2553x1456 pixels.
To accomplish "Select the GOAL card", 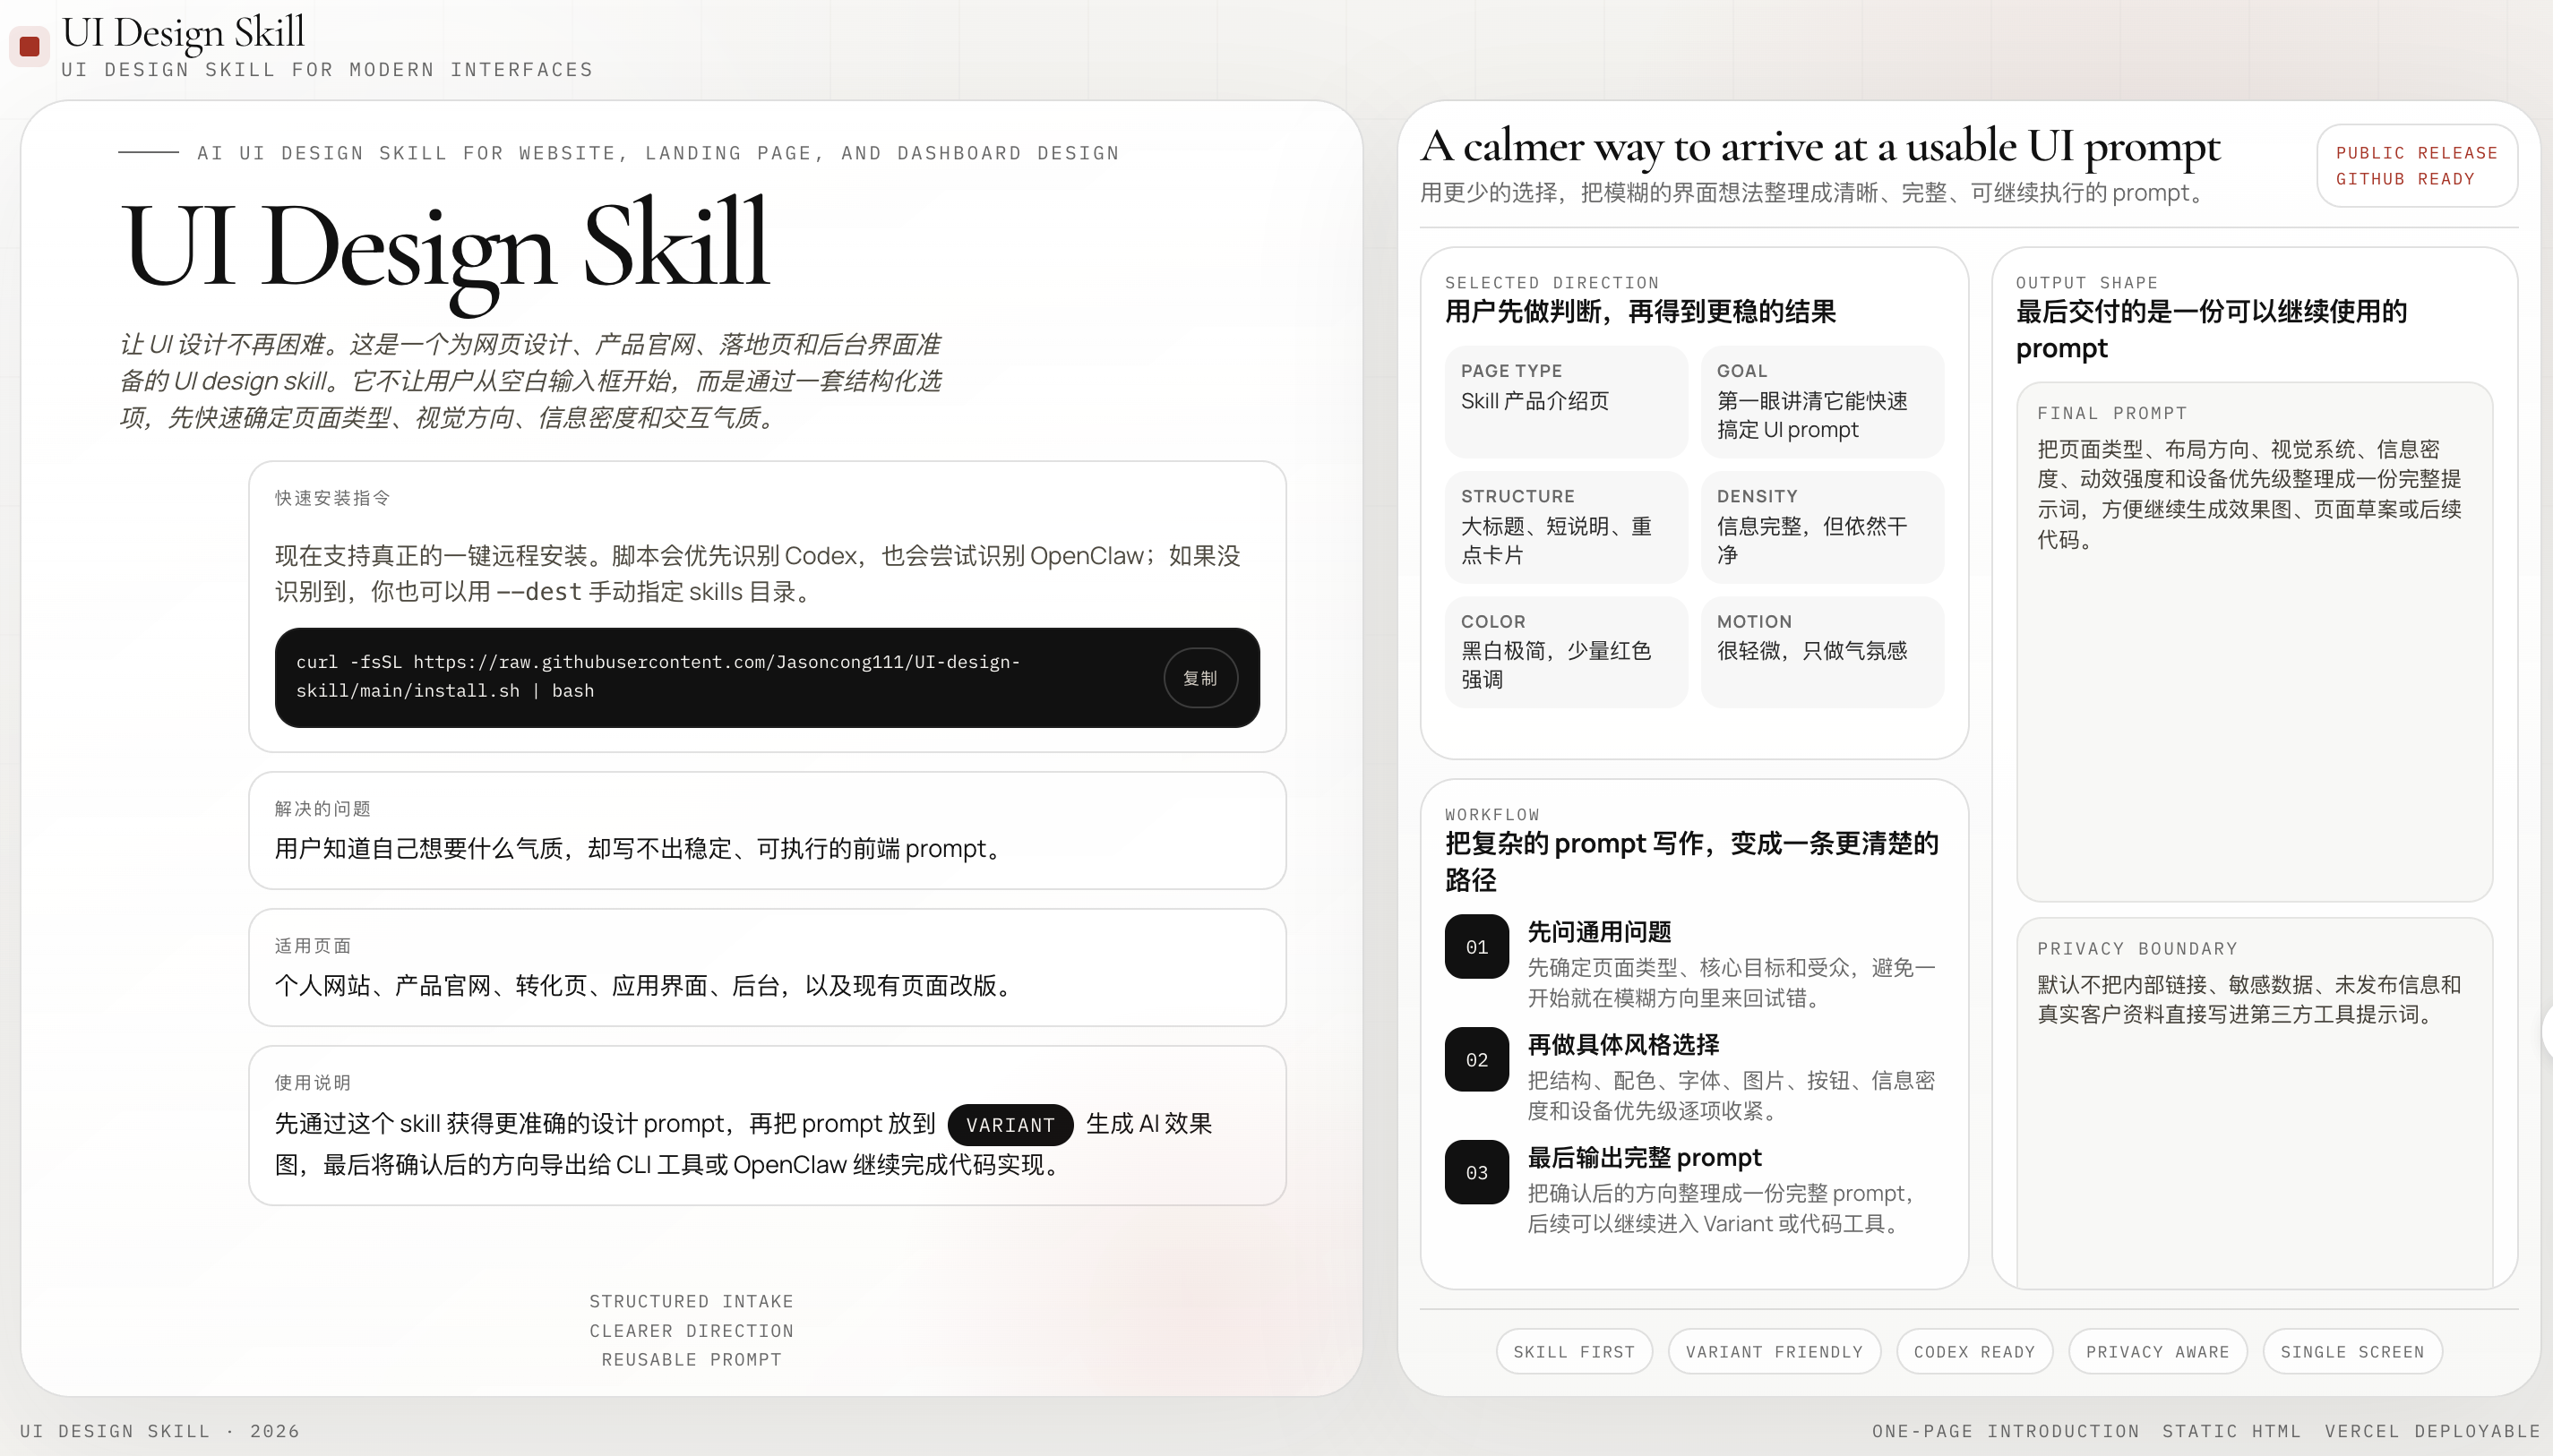I will (1822, 401).
